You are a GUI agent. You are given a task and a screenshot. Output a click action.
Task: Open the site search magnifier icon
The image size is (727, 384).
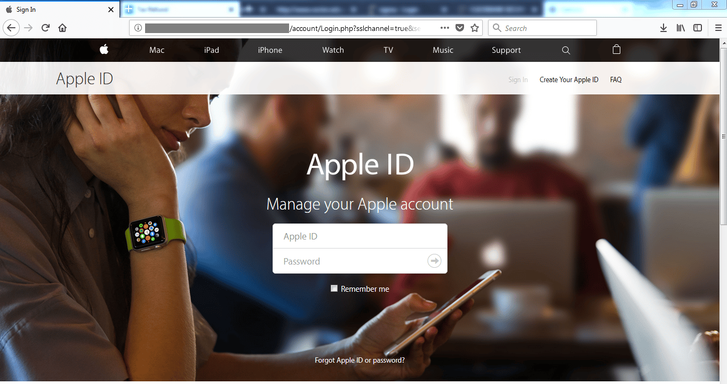pyautogui.click(x=566, y=50)
